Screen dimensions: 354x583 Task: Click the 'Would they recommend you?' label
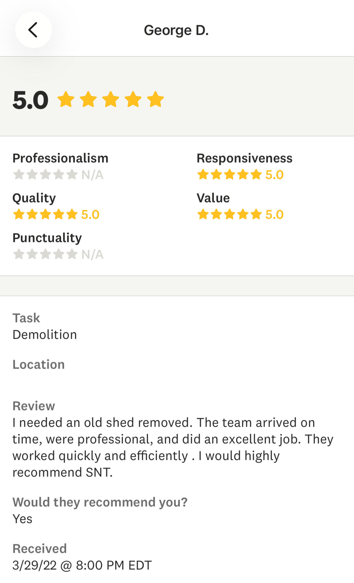point(100,502)
